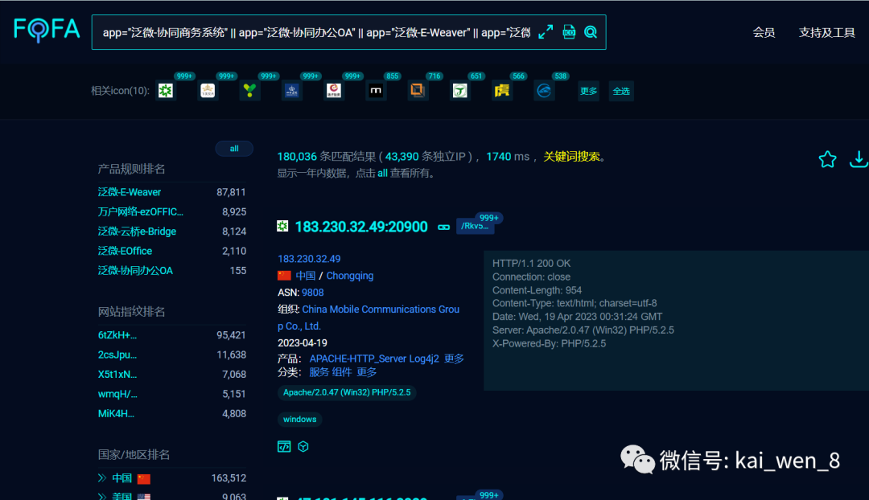
Task: Toggle the all data filter pill
Action: [234, 149]
